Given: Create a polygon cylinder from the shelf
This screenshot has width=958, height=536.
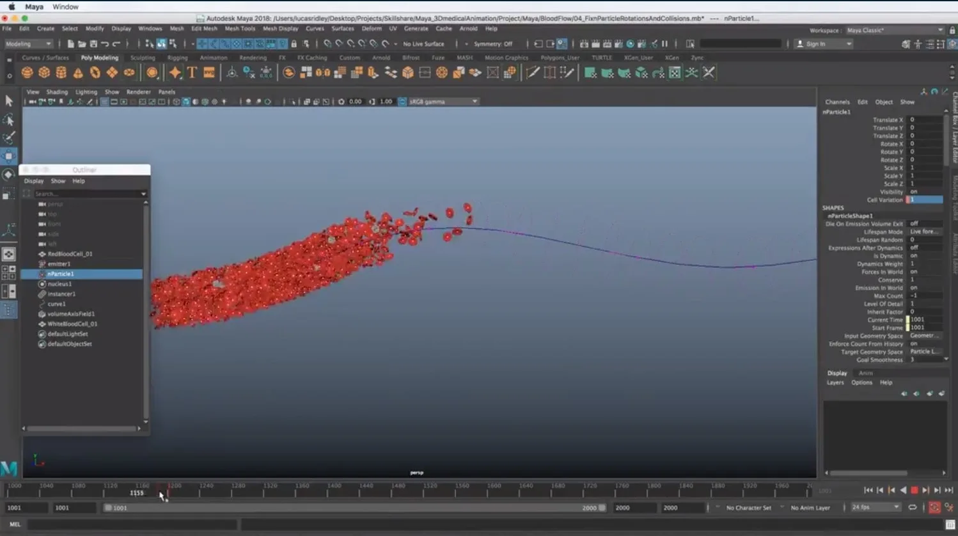Looking at the screenshot, I should pos(61,72).
